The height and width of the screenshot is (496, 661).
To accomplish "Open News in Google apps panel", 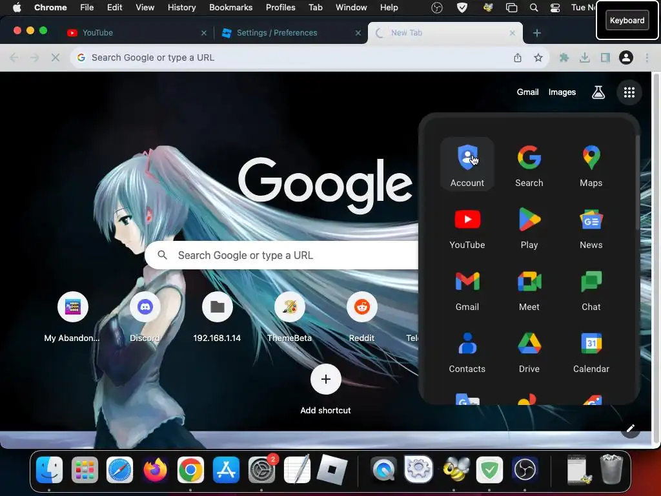I will pyautogui.click(x=591, y=227).
